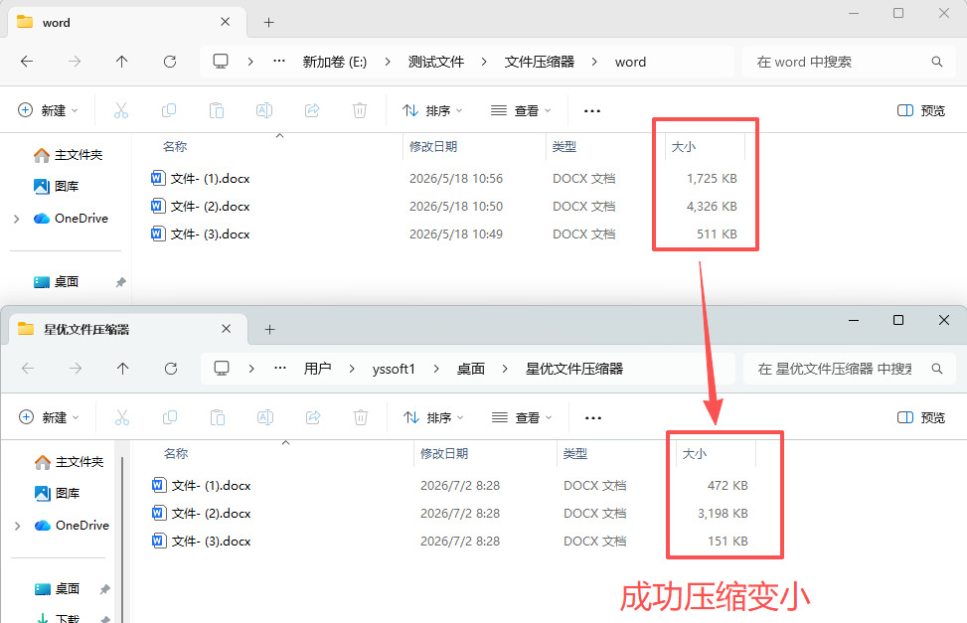Screen dimensions: 967x623
Task: Click the Delete trash icon in top toolbar
Action: (x=360, y=110)
